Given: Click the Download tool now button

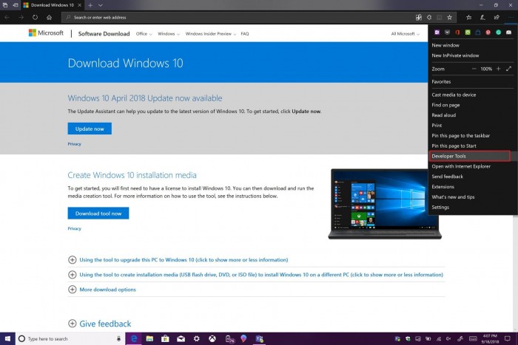Looking at the screenshot, I should [98, 214].
